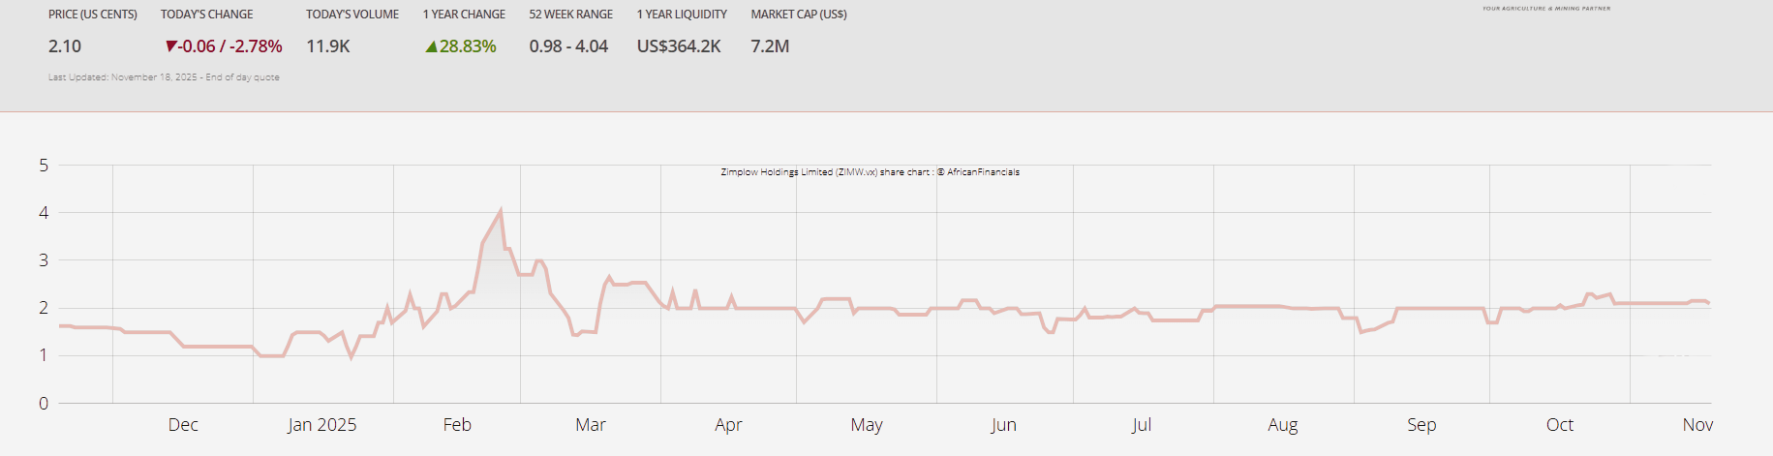Click the 'Sep' x-axis label
This screenshot has height=456, width=1773.
pyautogui.click(x=1421, y=425)
